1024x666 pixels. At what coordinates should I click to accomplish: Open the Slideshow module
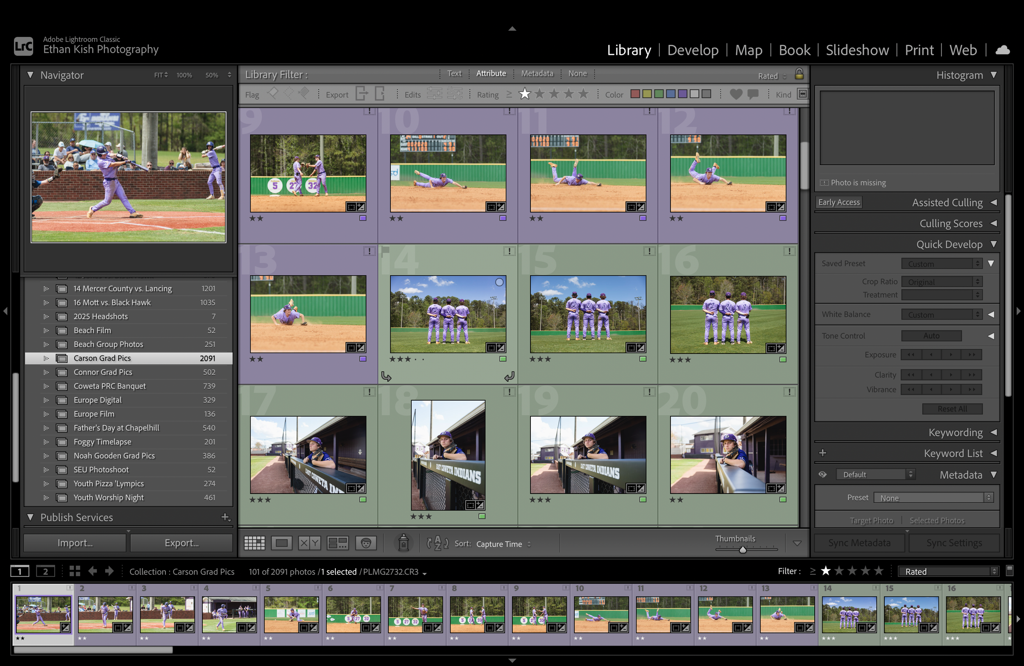coord(857,50)
